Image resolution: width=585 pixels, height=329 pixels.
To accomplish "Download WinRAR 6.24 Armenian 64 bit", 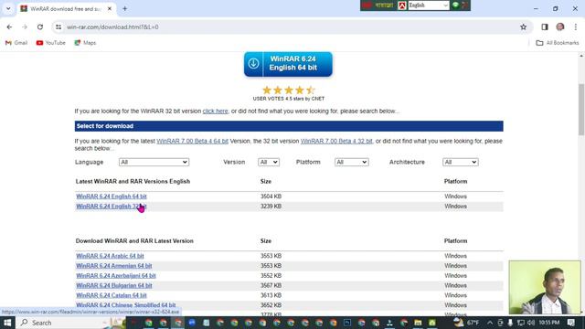I will (x=113, y=266).
